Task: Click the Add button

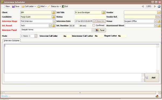Action: click(152, 78)
